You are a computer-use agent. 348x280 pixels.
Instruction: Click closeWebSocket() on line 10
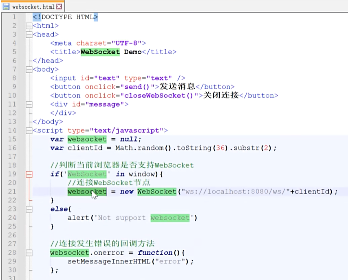tap(159, 96)
